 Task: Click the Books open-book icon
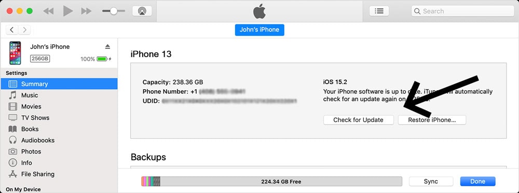coord(12,129)
